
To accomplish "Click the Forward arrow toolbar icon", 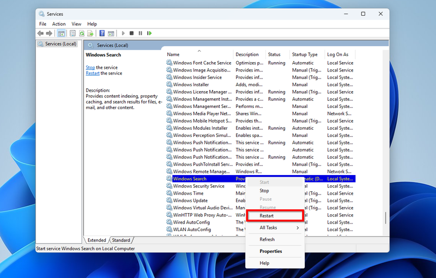I will pos(49,33).
